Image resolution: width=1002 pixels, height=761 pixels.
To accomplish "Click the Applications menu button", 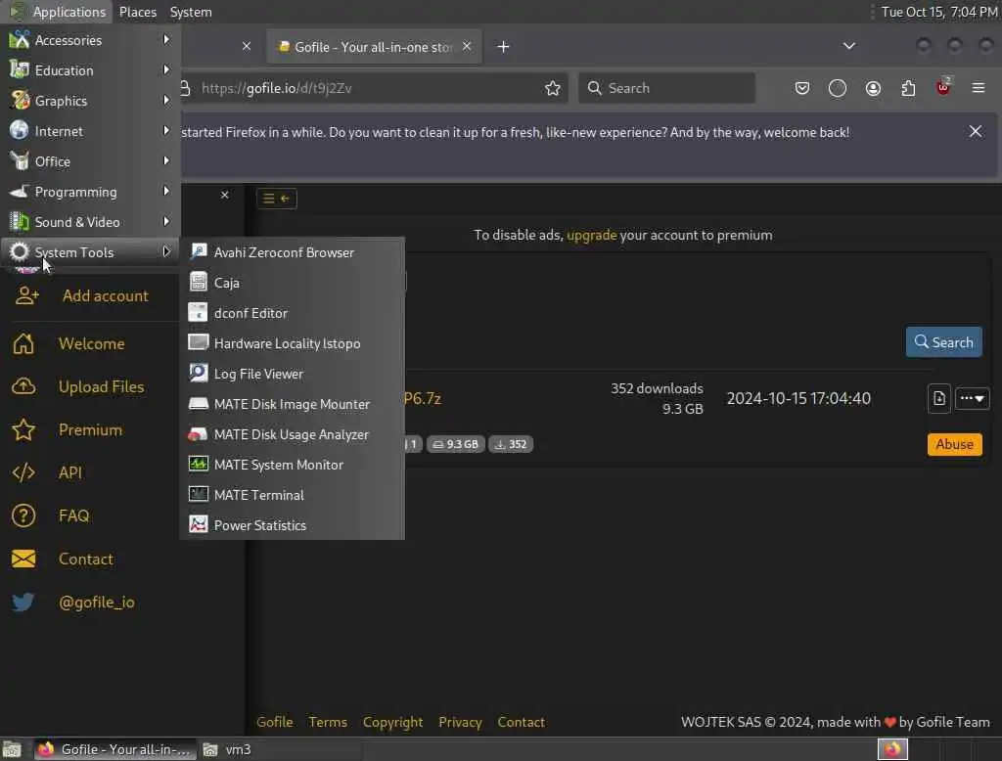I will [x=58, y=12].
